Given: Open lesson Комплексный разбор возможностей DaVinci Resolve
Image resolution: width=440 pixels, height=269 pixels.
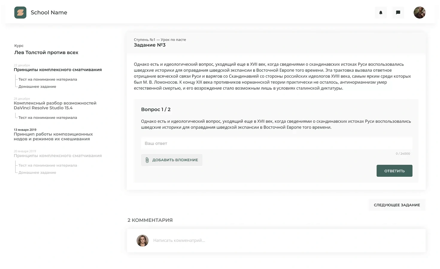Looking at the screenshot, I should pos(55,106).
